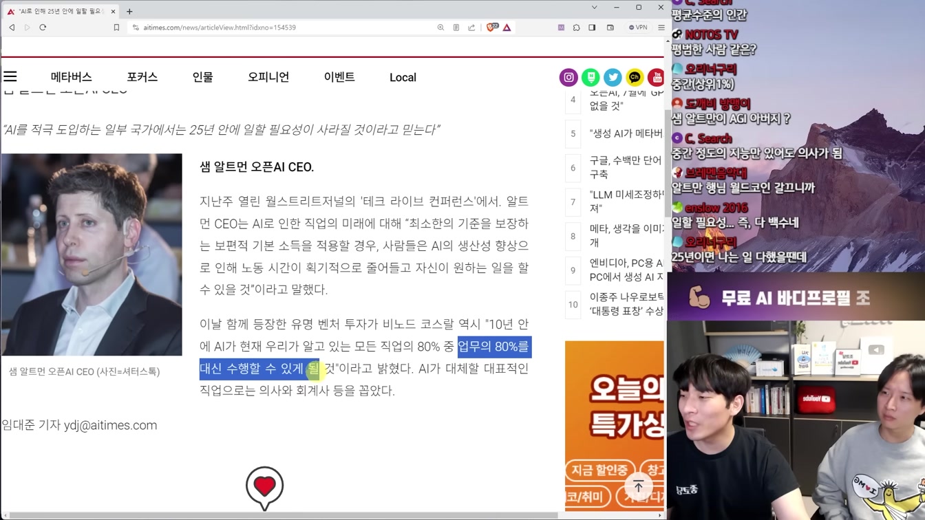Open ranked article 5 생성 AI가 메타버

click(626, 133)
